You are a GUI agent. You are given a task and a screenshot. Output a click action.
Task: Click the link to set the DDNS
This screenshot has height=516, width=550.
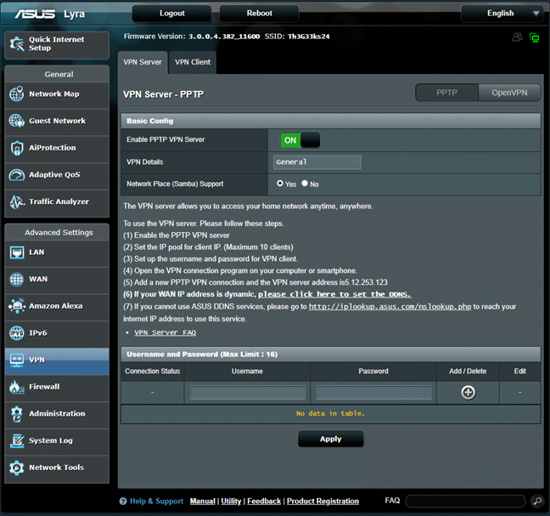334,294
